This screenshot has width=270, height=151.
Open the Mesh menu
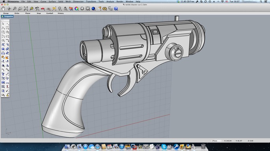(68, 1)
